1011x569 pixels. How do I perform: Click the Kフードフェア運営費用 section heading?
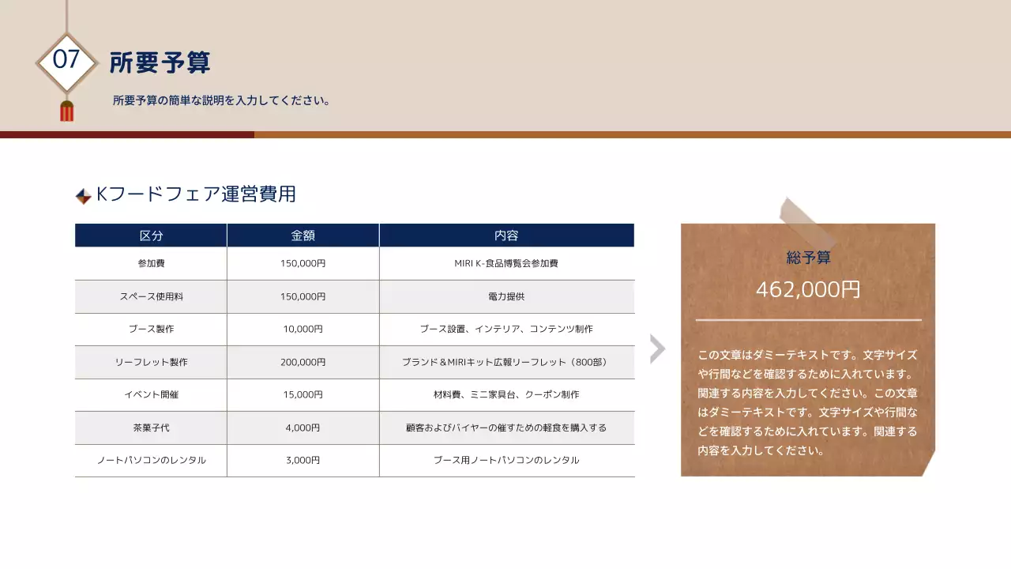[196, 194]
